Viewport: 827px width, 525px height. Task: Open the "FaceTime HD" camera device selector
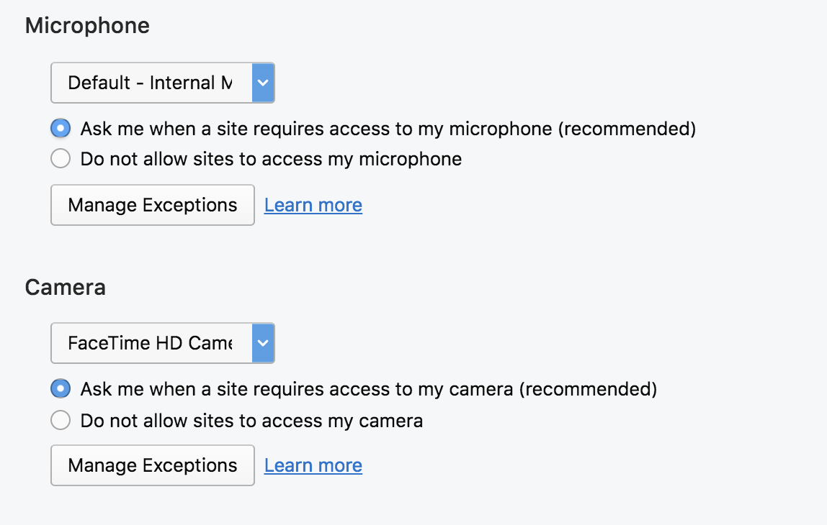click(x=151, y=343)
